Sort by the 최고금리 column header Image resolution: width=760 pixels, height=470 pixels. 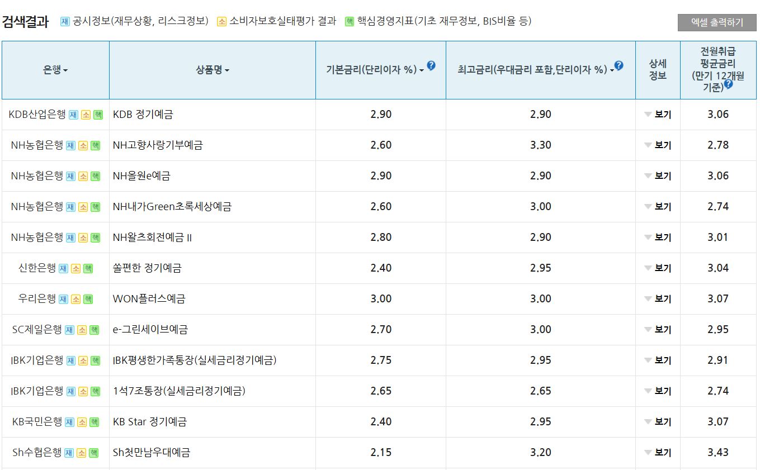(536, 70)
